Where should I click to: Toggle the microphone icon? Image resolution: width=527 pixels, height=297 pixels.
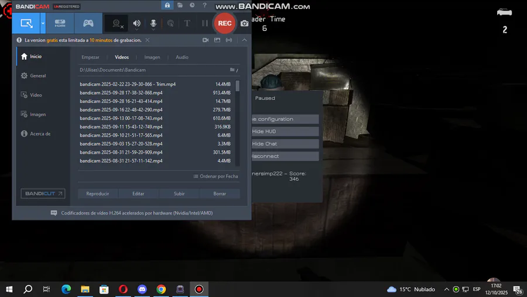153,23
